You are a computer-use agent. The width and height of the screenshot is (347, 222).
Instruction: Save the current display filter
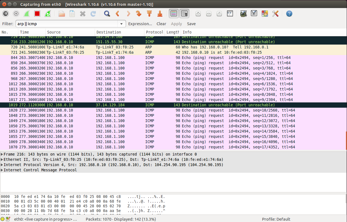191,24
